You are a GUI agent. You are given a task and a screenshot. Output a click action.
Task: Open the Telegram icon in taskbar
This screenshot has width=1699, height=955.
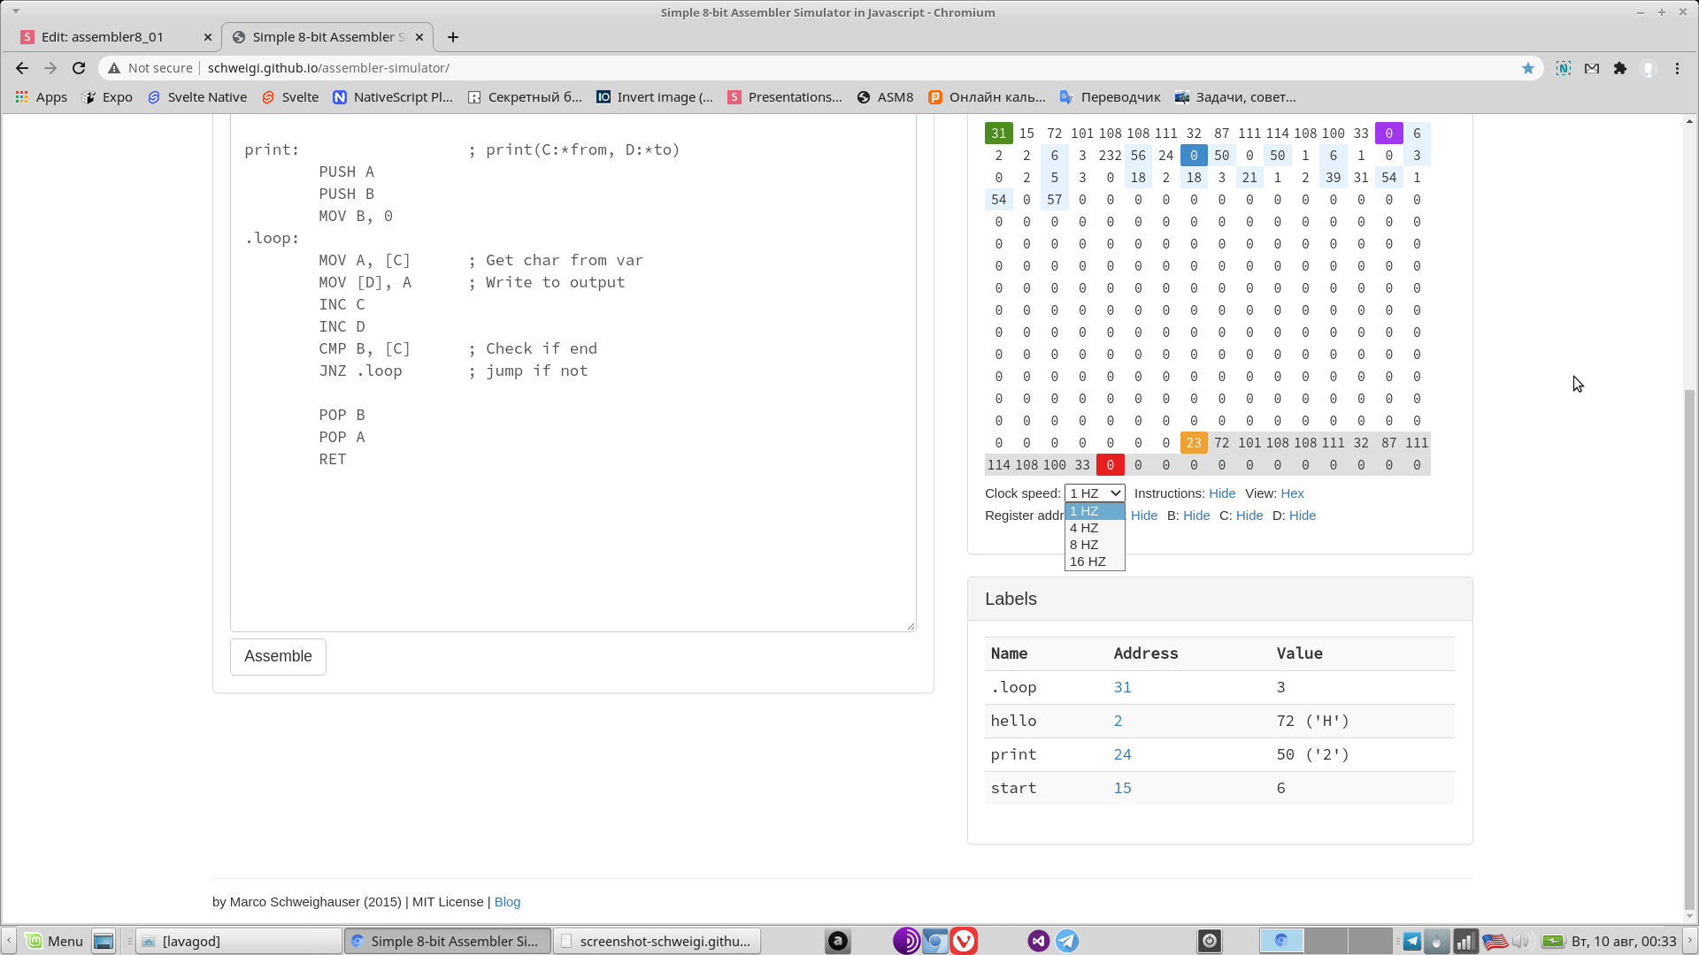click(1067, 941)
